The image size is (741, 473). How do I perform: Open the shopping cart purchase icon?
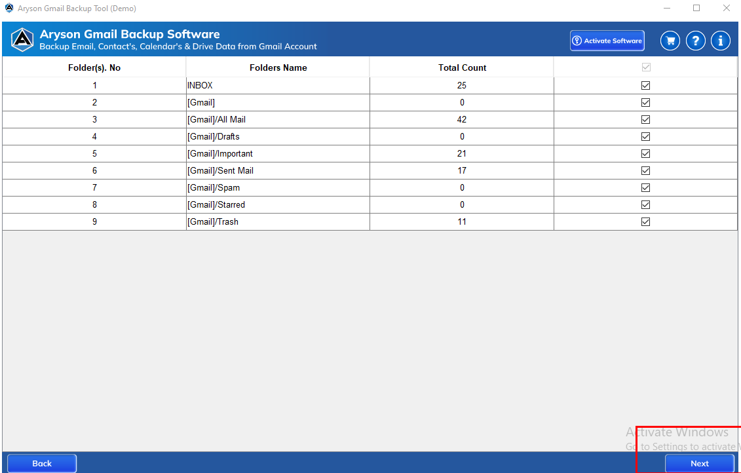[670, 41]
